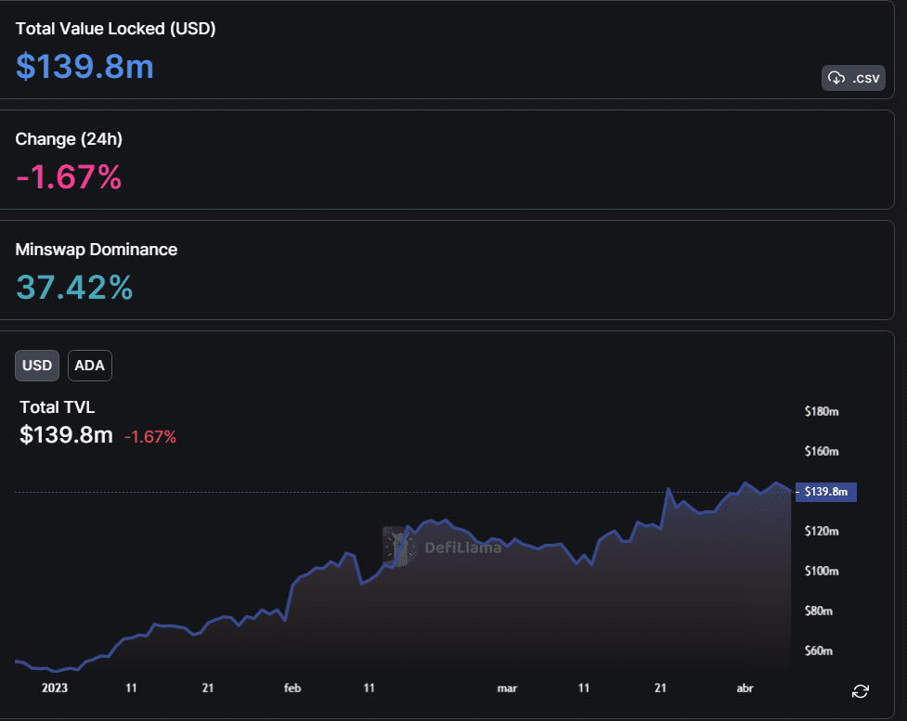Click the $120m y-axis label

point(822,531)
